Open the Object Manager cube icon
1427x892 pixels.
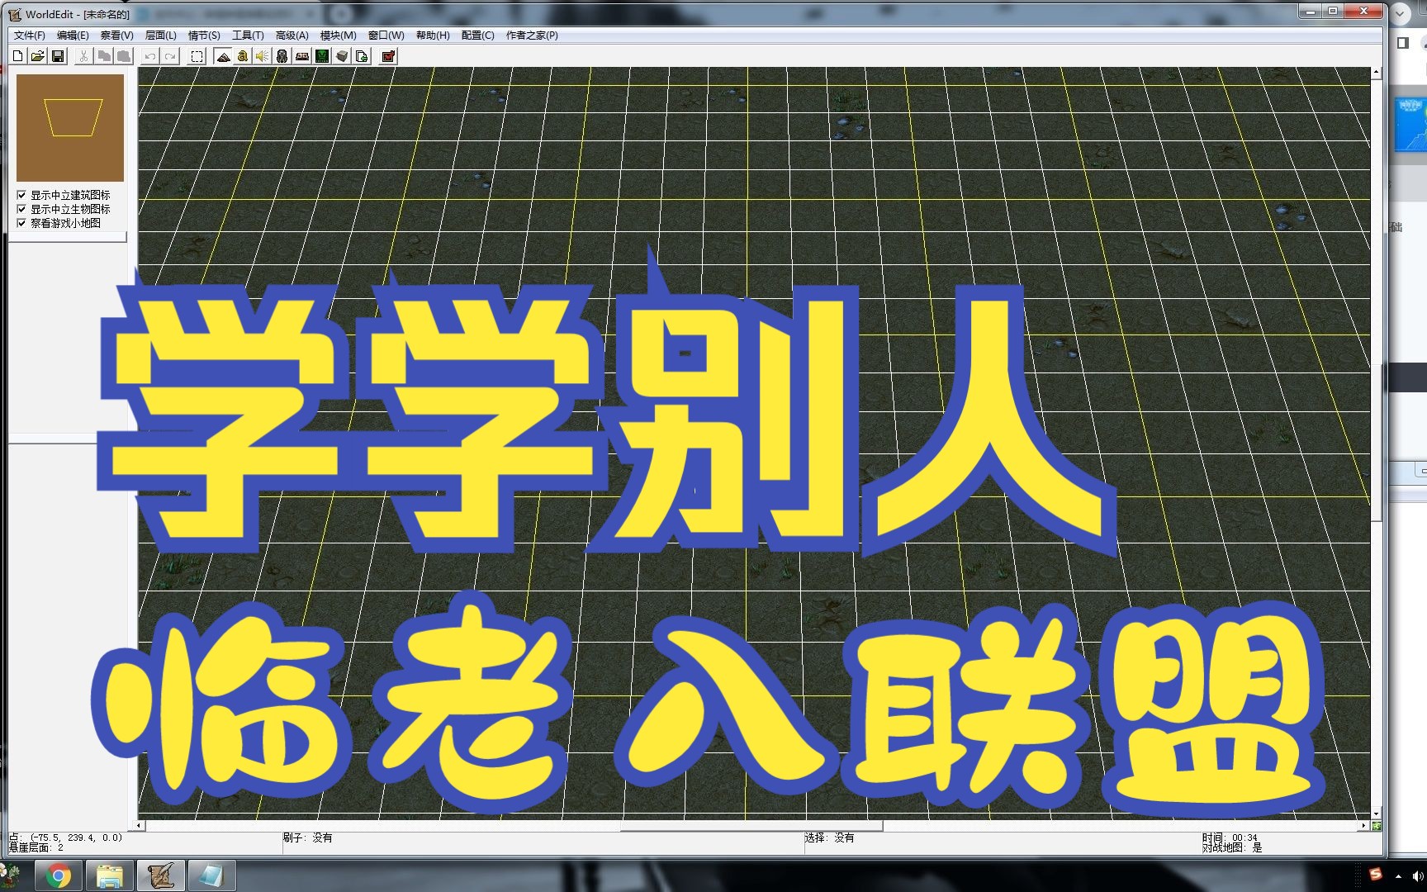pos(342,56)
